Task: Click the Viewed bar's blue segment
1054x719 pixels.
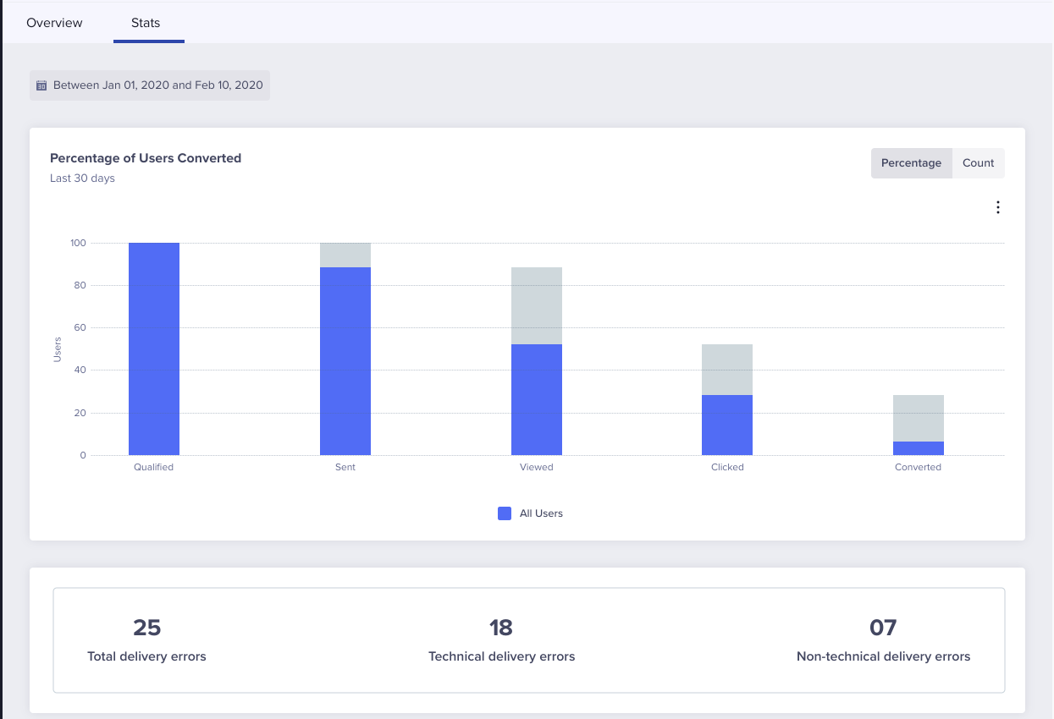Action: click(x=537, y=399)
